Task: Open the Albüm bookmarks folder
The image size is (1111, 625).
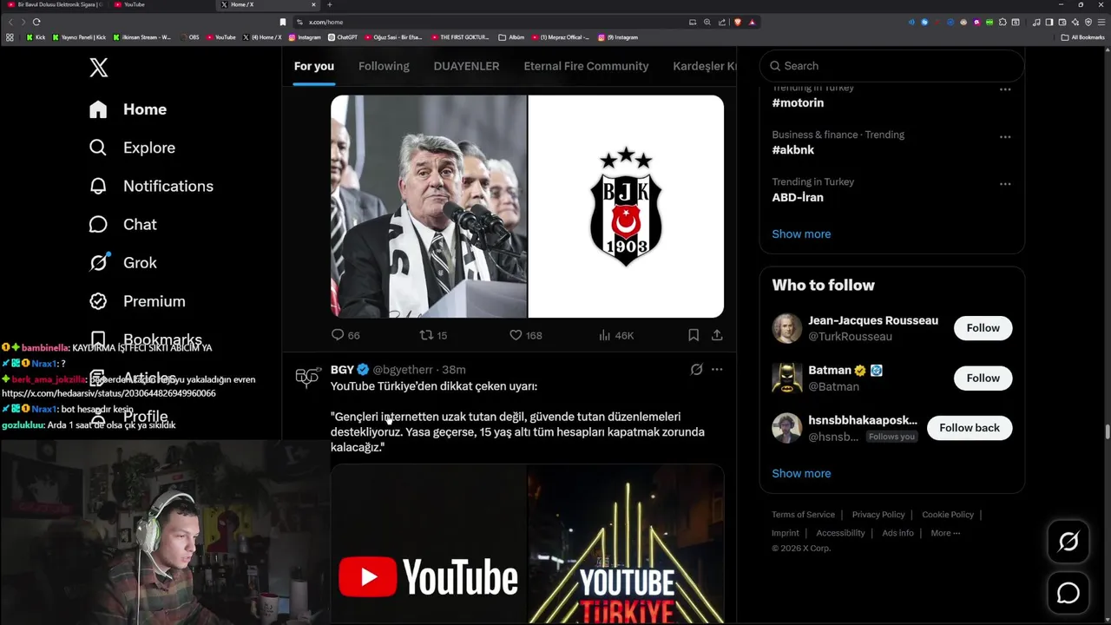Action: pyautogui.click(x=512, y=37)
